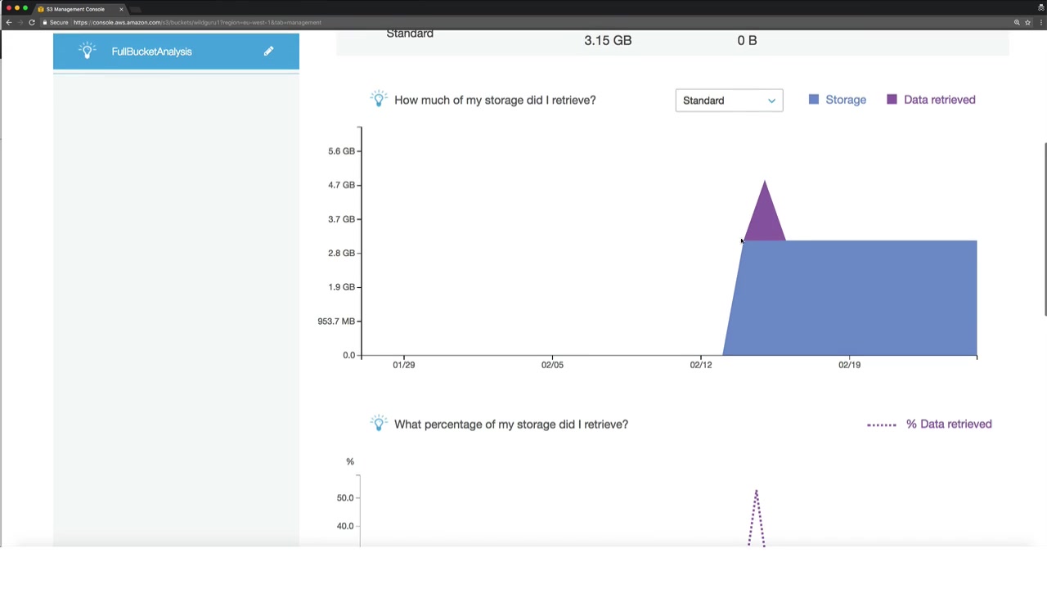Reload the page with browser refresh icon
The width and height of the screenshot is (1047, 589).
32,22
